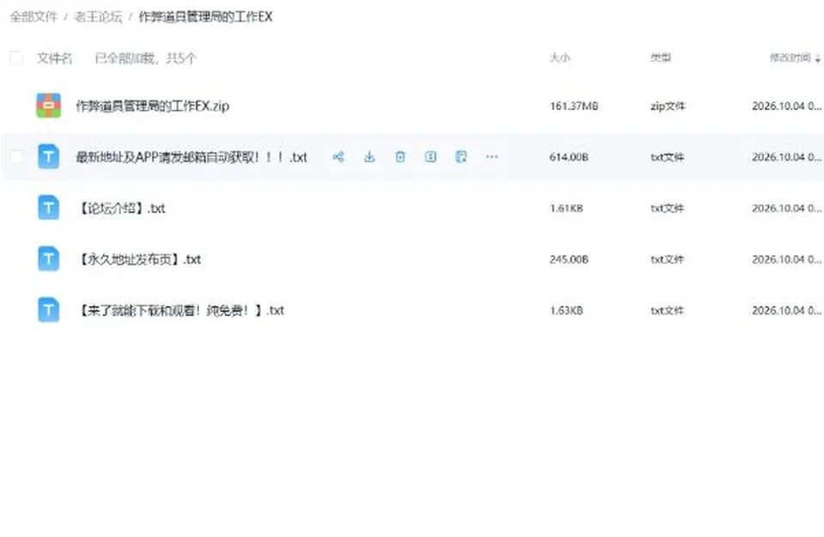Click the text file icon for 永久地址发布页

click(x=48, y=259)
